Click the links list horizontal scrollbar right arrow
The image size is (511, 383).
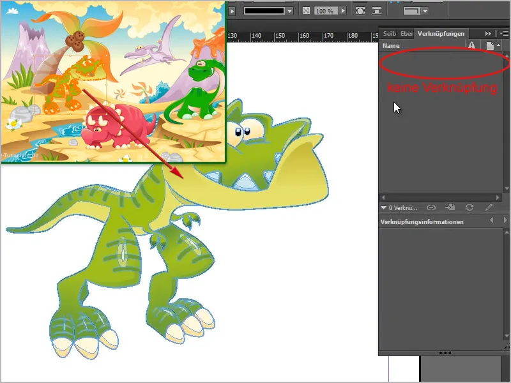498,197
